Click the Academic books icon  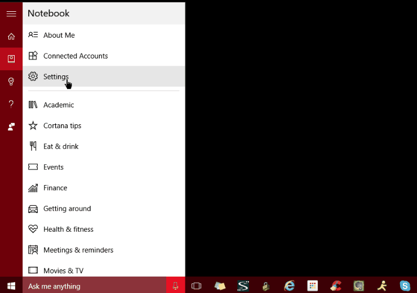33,105
